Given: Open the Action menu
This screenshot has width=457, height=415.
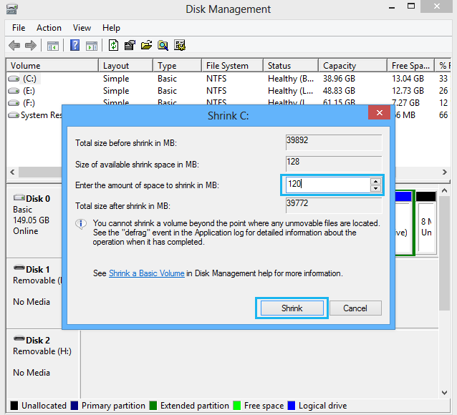Looking at the screenshot, I should tap(49, 28).
